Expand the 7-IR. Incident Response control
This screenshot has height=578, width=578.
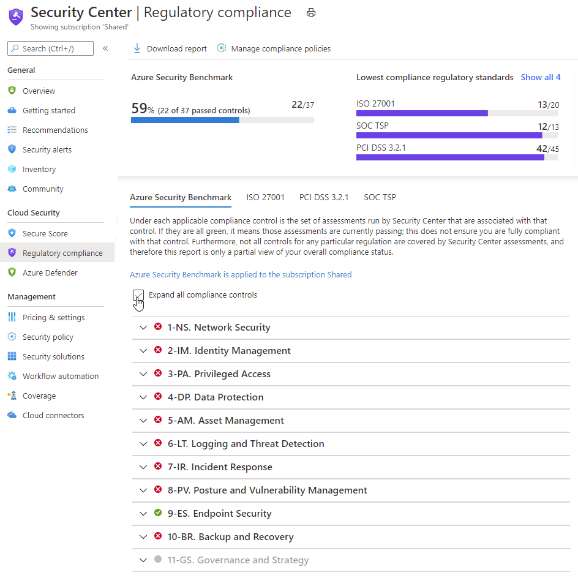[x=143, y=467]
